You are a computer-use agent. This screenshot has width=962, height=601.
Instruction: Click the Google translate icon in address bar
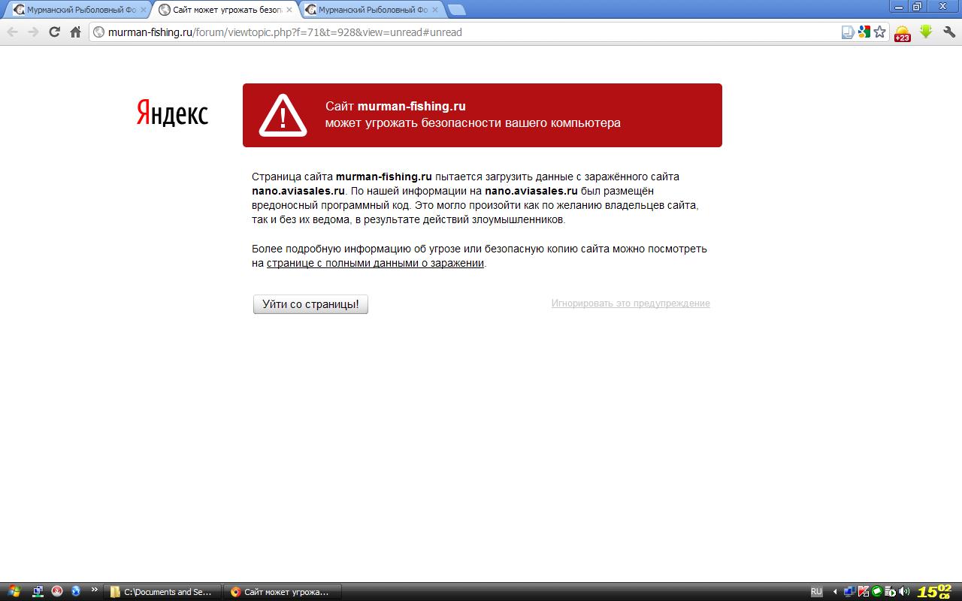click(864, 32)
